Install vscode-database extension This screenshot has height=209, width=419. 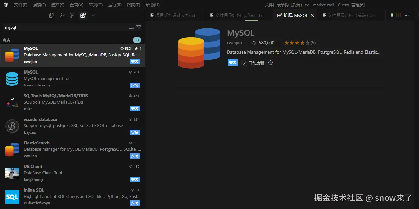pyautogui.click(x=135, y=132)
